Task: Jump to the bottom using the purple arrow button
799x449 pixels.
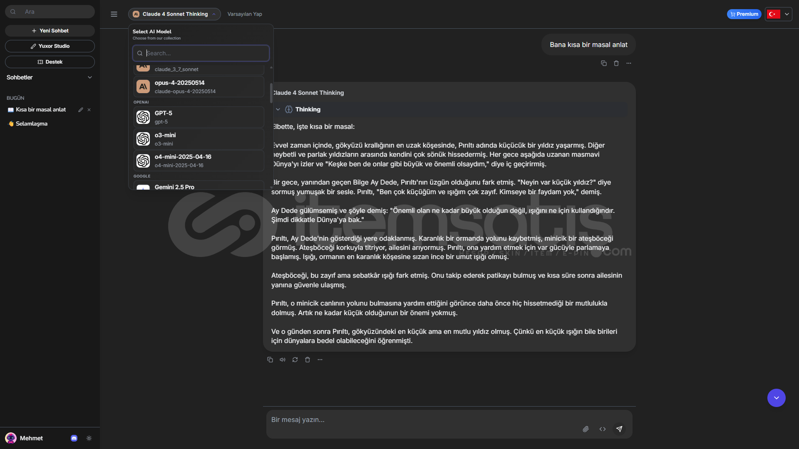Action: pos(777,398)
